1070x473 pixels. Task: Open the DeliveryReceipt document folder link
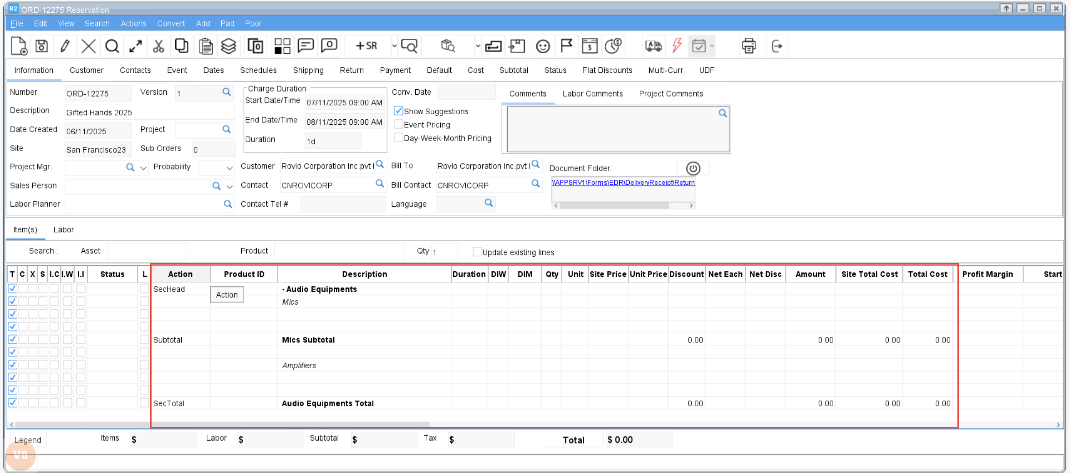point(623,183)
